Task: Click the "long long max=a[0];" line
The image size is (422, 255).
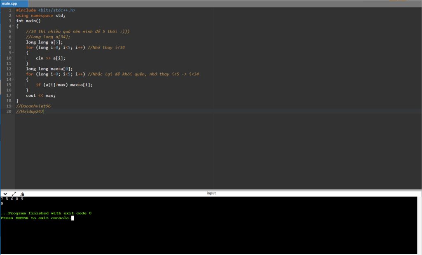Action: [x=49, y=69]
